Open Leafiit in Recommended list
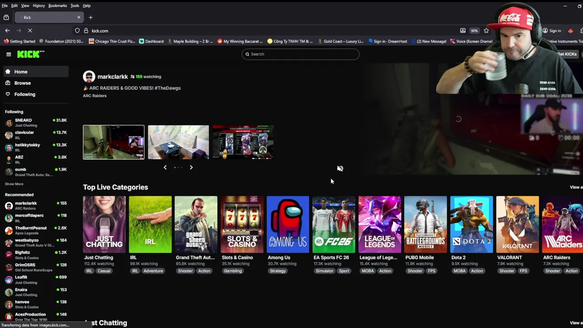This screenshot has height=328, width=583. 36,279
